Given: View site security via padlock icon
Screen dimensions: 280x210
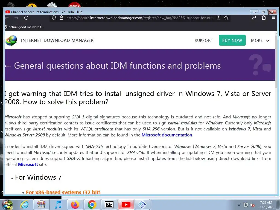Looking at the screenshot, I should tap(62, 18).
